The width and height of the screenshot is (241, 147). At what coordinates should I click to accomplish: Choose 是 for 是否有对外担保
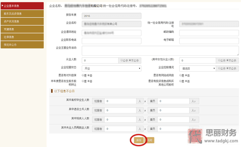pyautogui.click(x=83, y=75)
